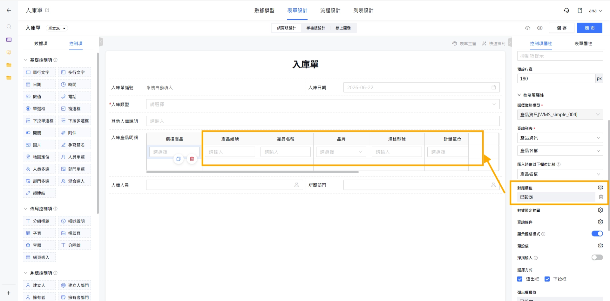This screenshot has height=301, width=610.
Task: Delete the 選擇產品 column field
Action: pos(192,159)
